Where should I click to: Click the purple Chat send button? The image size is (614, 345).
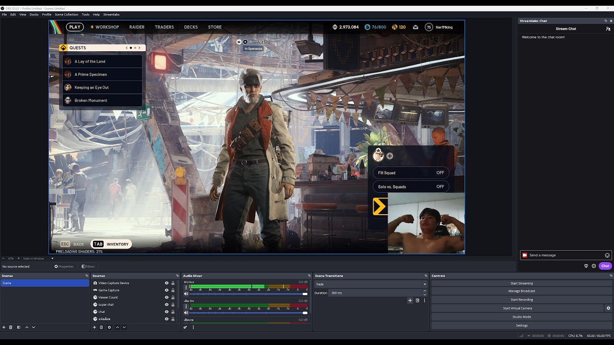pos(605,266)
